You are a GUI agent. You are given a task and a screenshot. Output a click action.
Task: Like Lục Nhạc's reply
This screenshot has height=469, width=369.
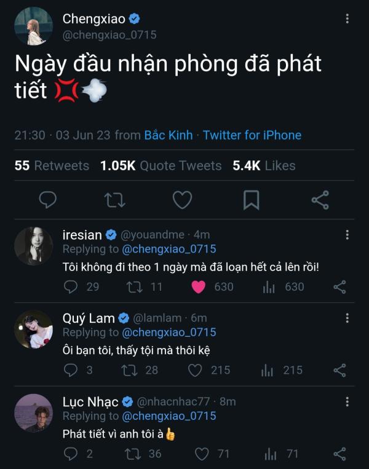(202, 454)
